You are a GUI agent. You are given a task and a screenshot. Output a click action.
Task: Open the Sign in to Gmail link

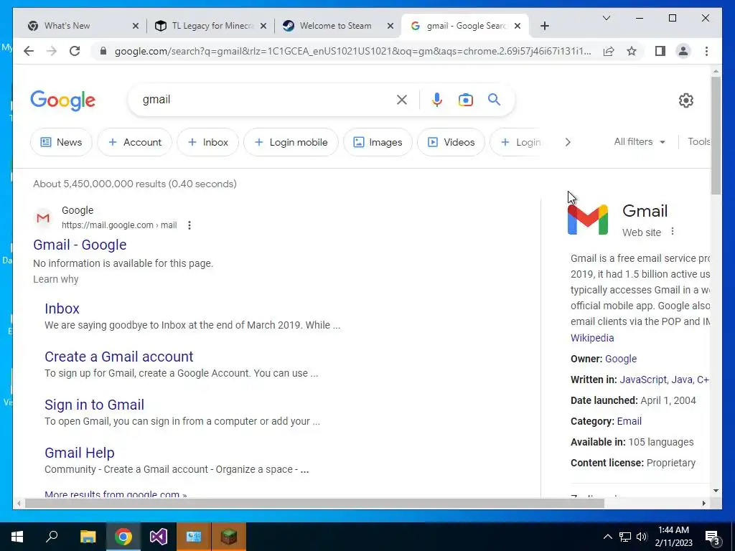click(94, 405)
